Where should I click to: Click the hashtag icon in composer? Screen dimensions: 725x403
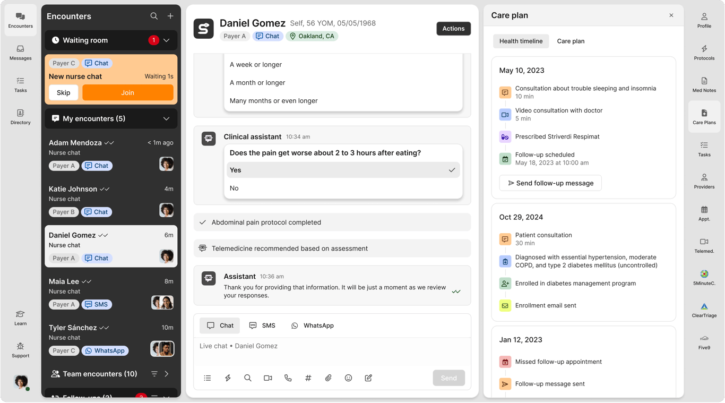308,378
